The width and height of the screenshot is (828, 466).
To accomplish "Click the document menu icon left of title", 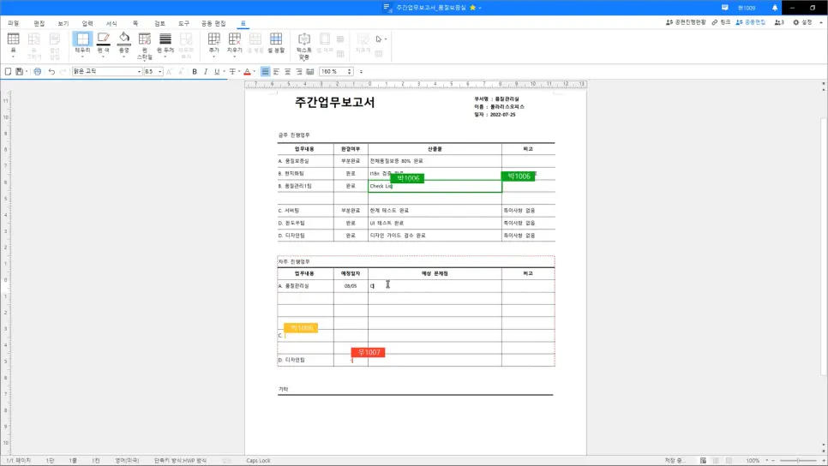I will click(x=387, y=8).
